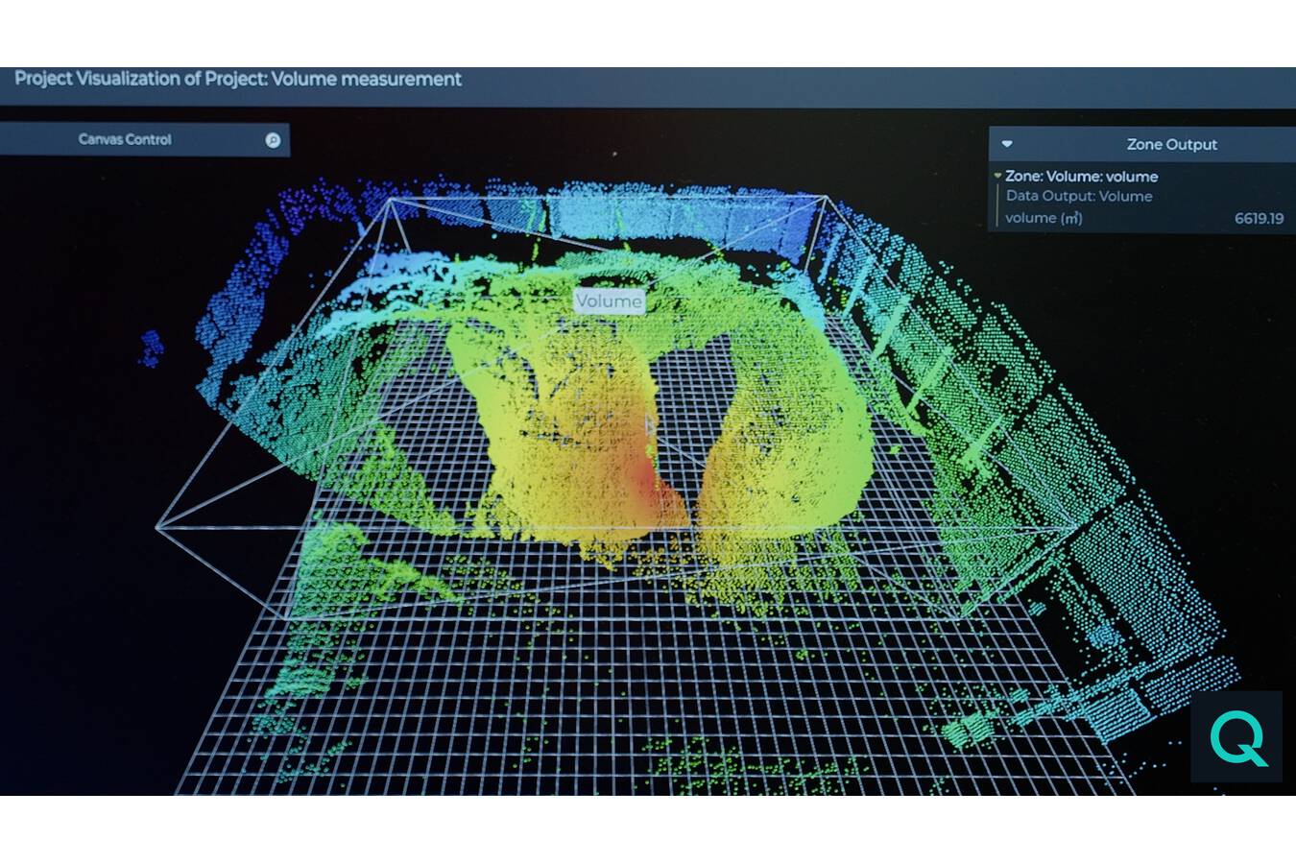The image size is (1296, 864).
Task: Click the Zone Output panel title
Action: (1171, 144)
